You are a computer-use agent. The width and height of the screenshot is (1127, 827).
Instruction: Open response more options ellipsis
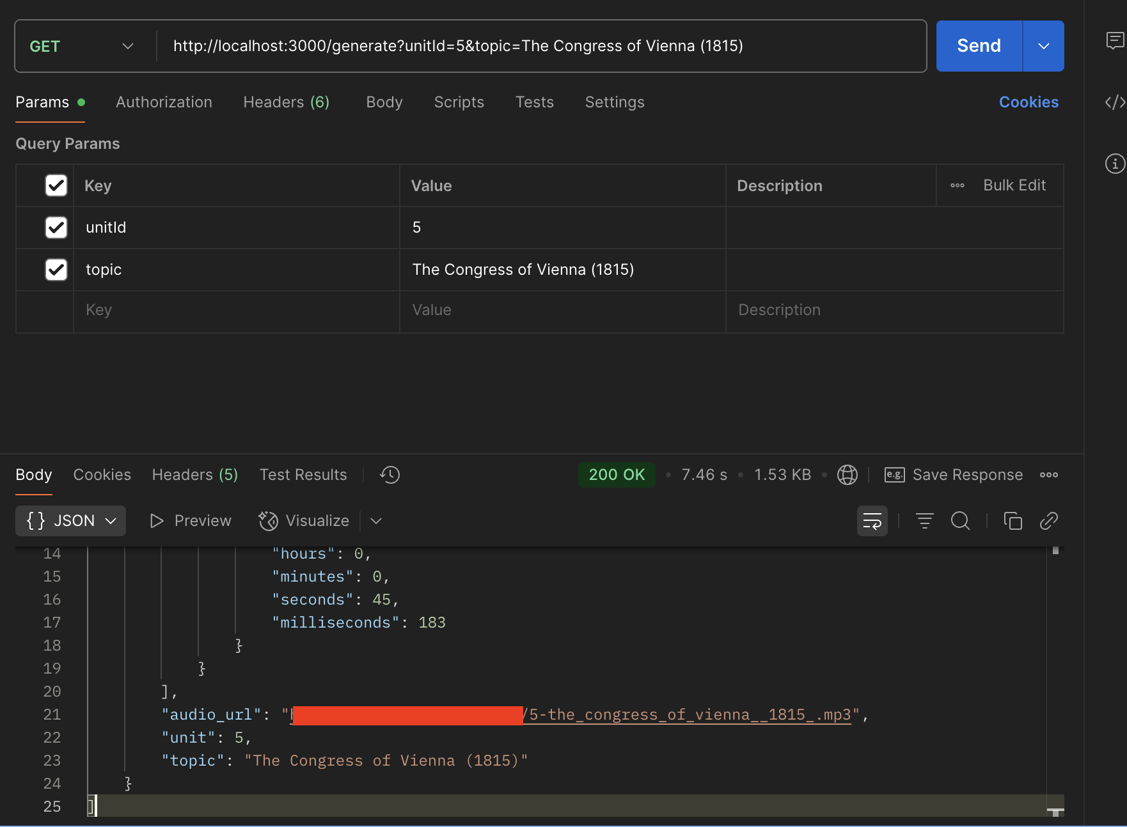point(1049,475)
